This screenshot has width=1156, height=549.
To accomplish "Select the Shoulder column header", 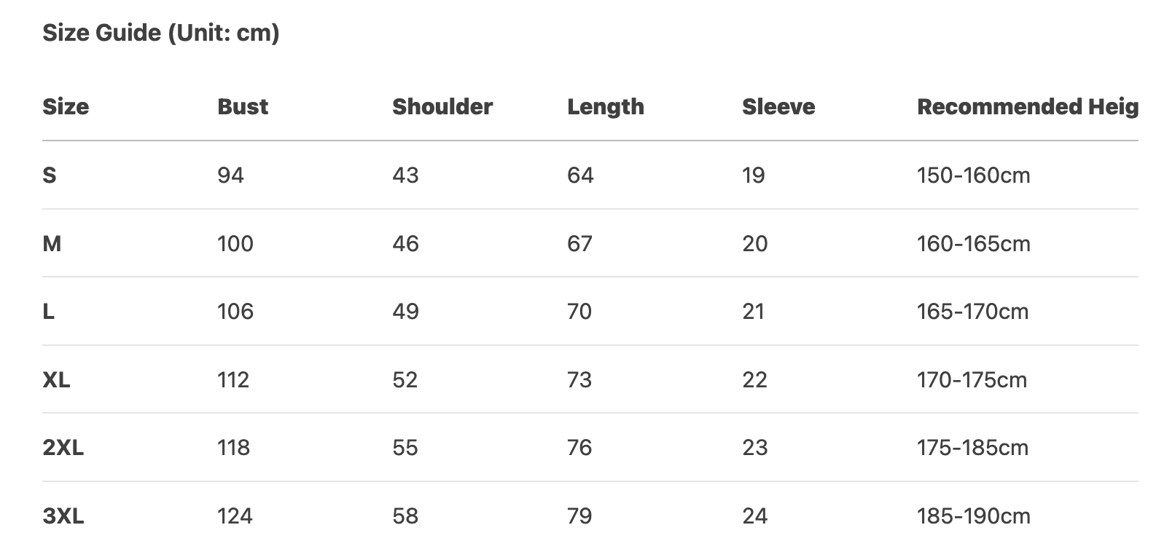I will 442,107.
